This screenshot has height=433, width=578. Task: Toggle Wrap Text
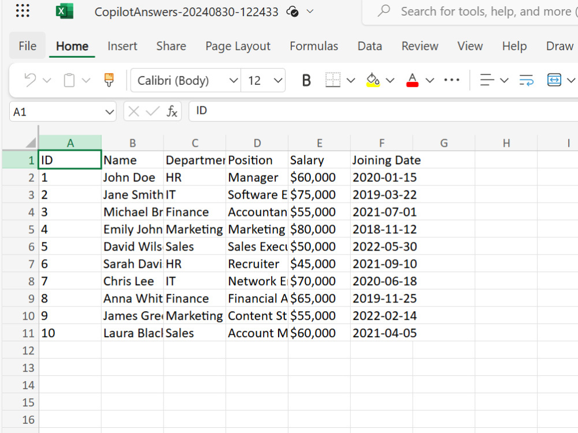(526, 80)
